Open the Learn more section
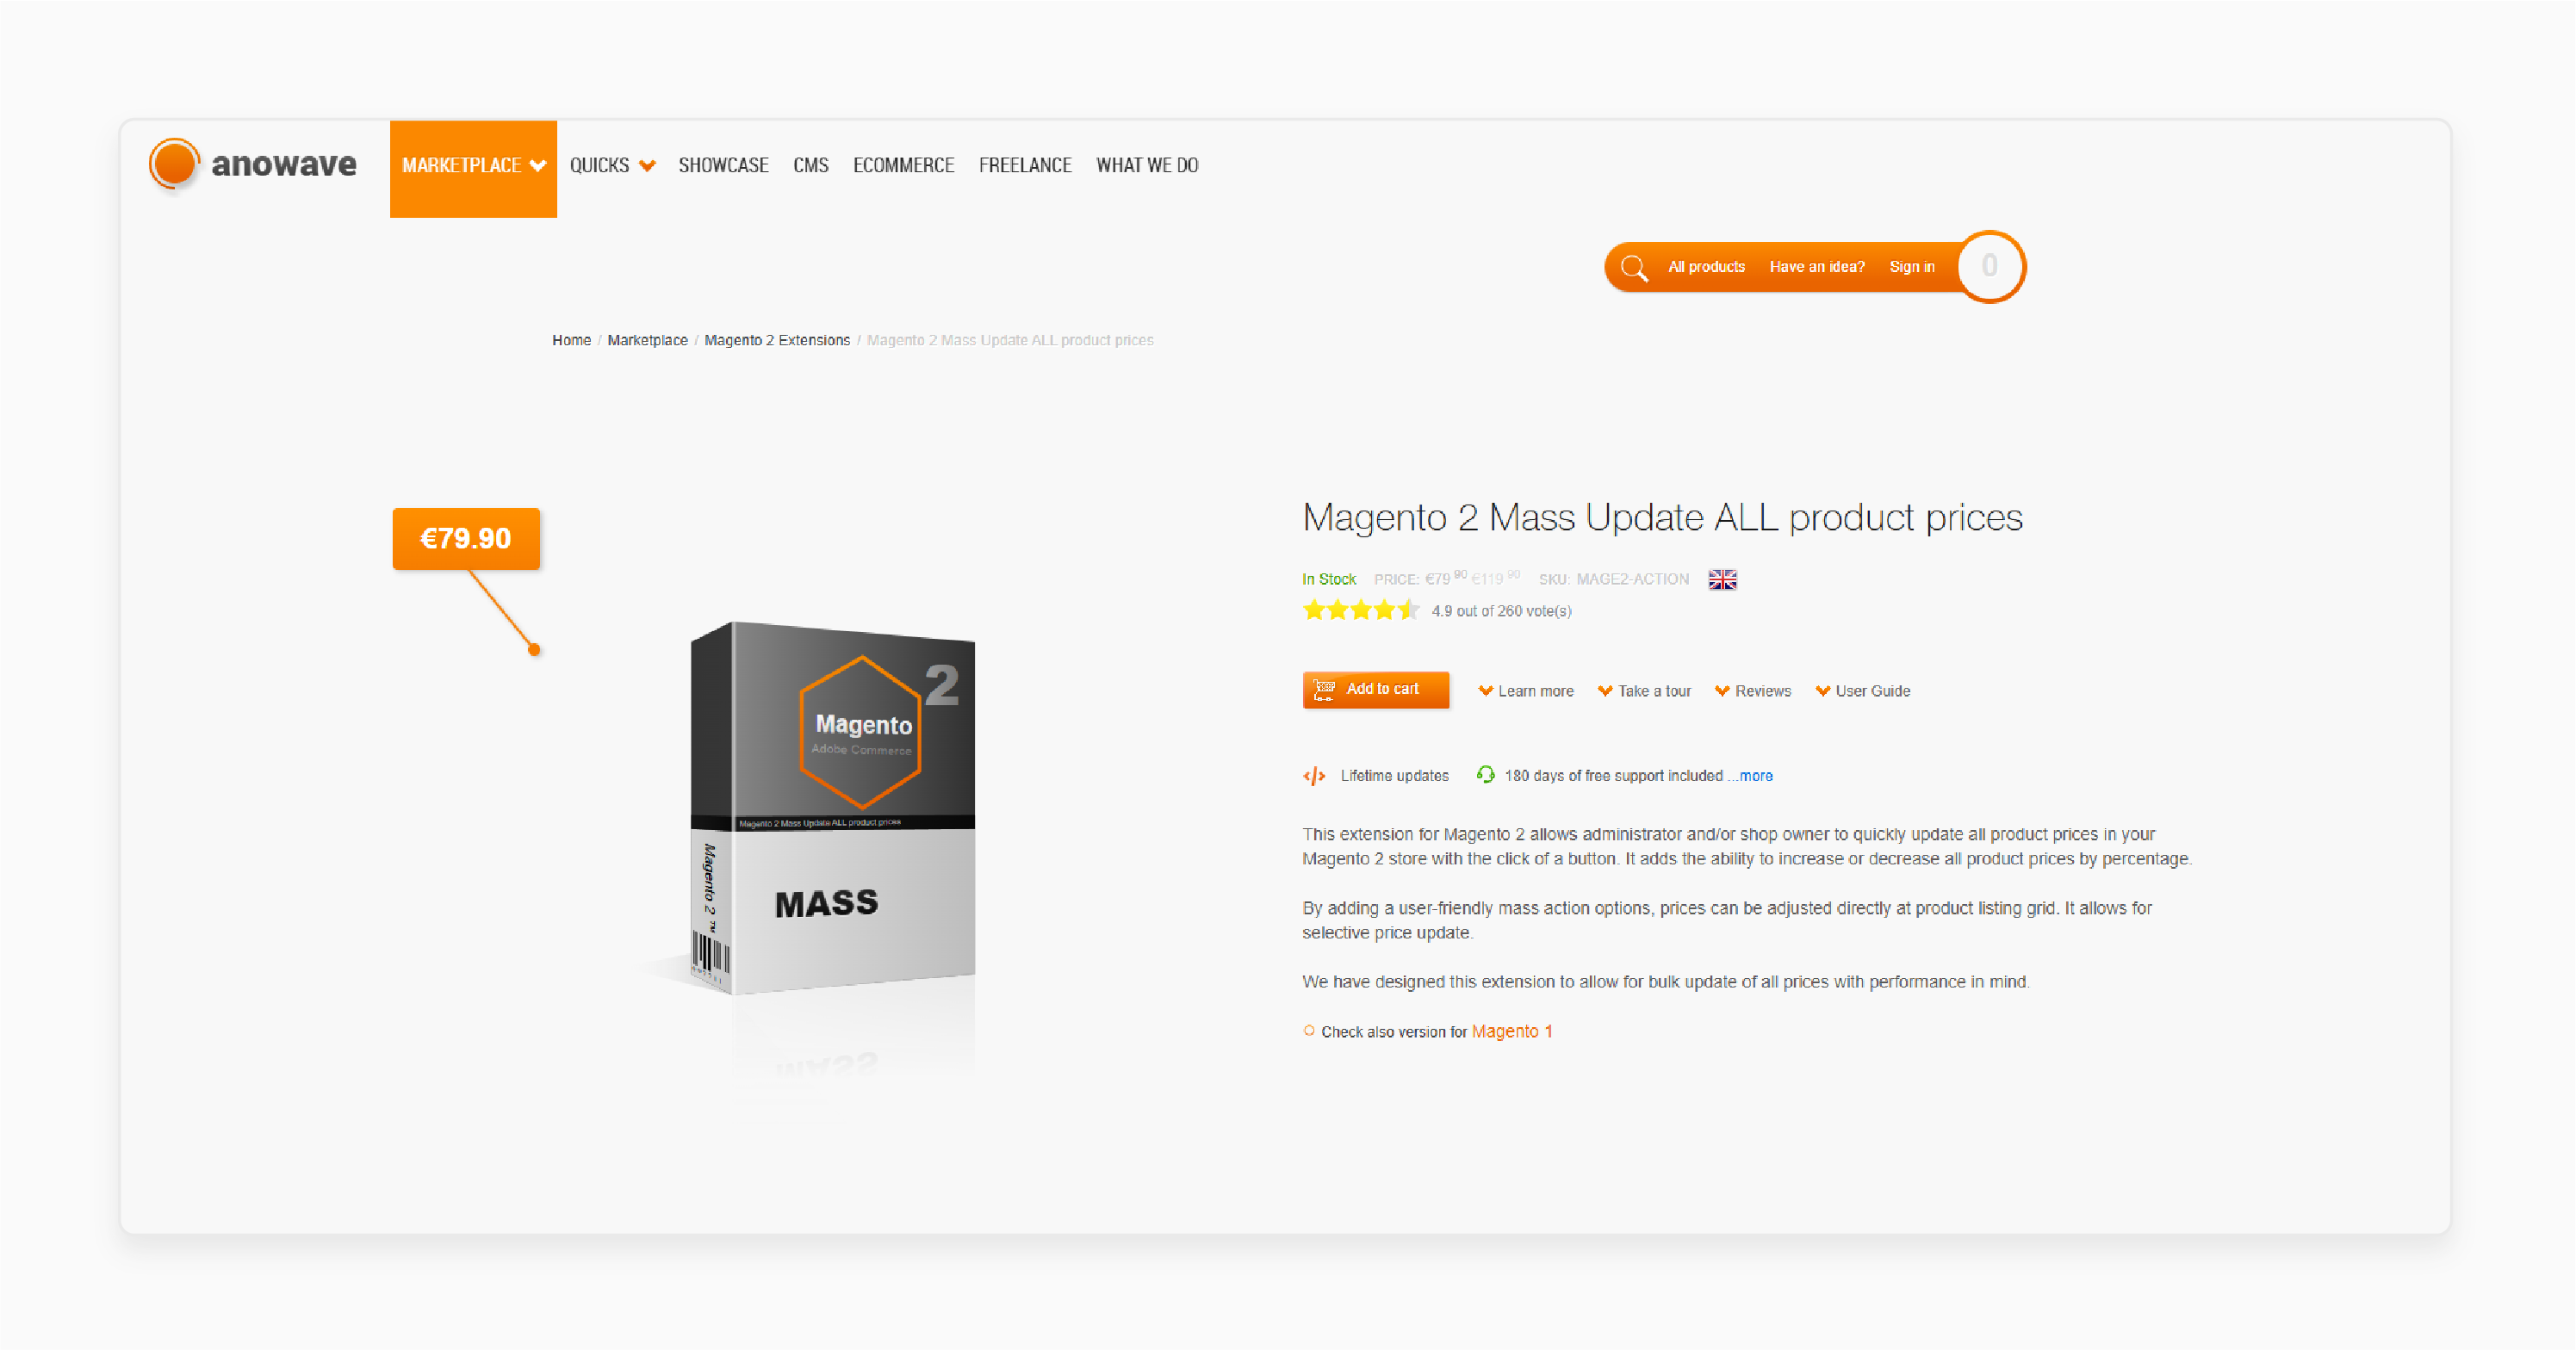Screen dimensions: 2576x1350 (1524, 691)
